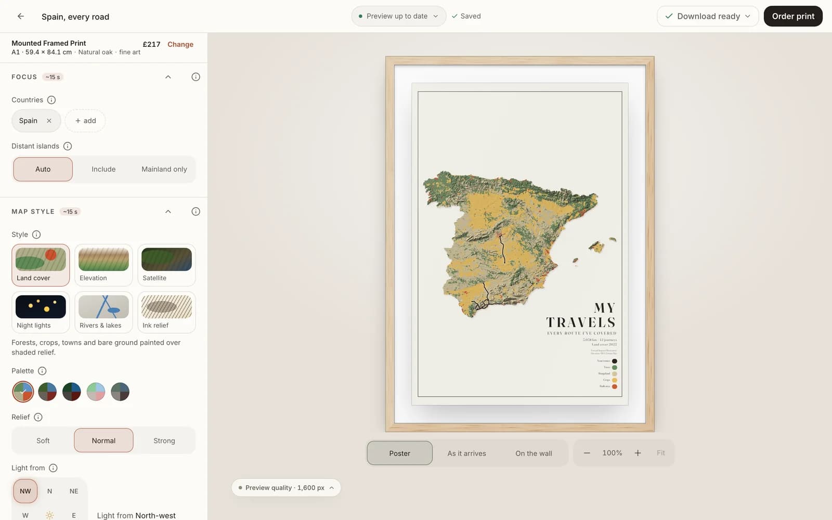Show Countries info tooltip
The image size is (832, 520).
(x=51, y=100)
